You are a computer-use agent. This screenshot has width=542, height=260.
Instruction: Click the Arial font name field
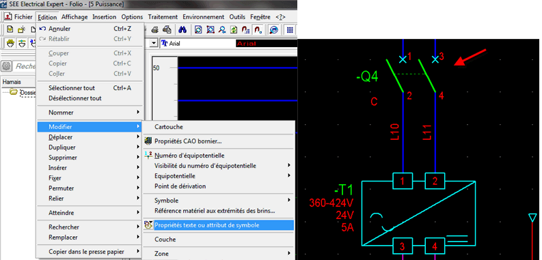pyautogui.click(x=198, y=44)
